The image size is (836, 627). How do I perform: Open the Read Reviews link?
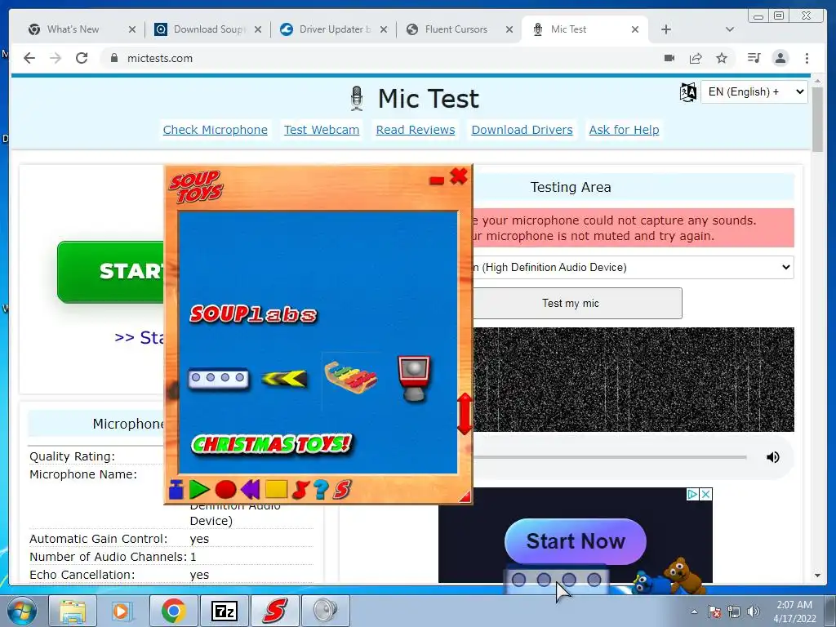[416, 130]
